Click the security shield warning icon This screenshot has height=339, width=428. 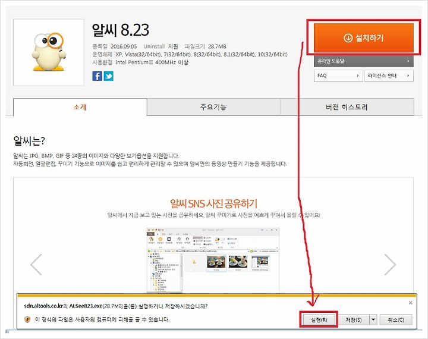(27, 319)
